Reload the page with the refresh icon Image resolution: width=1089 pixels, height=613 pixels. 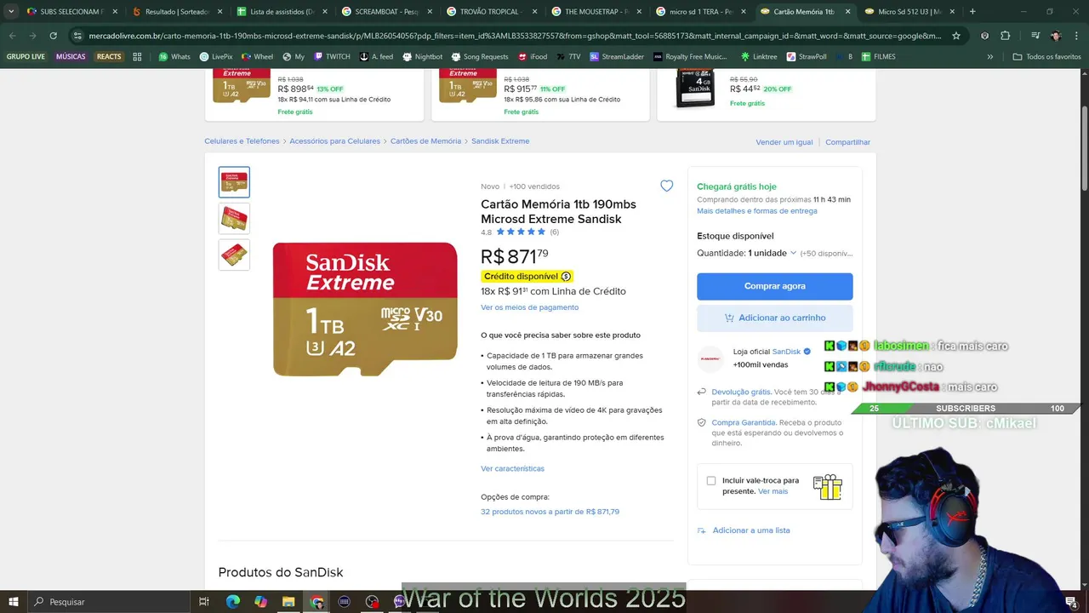click(53, 36)
